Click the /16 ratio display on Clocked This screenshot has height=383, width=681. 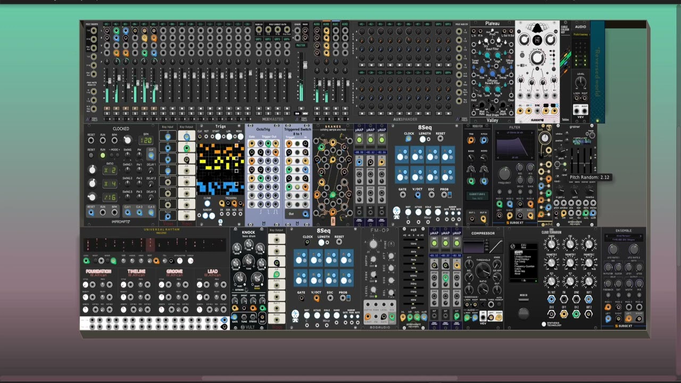[x=110, y=197]
